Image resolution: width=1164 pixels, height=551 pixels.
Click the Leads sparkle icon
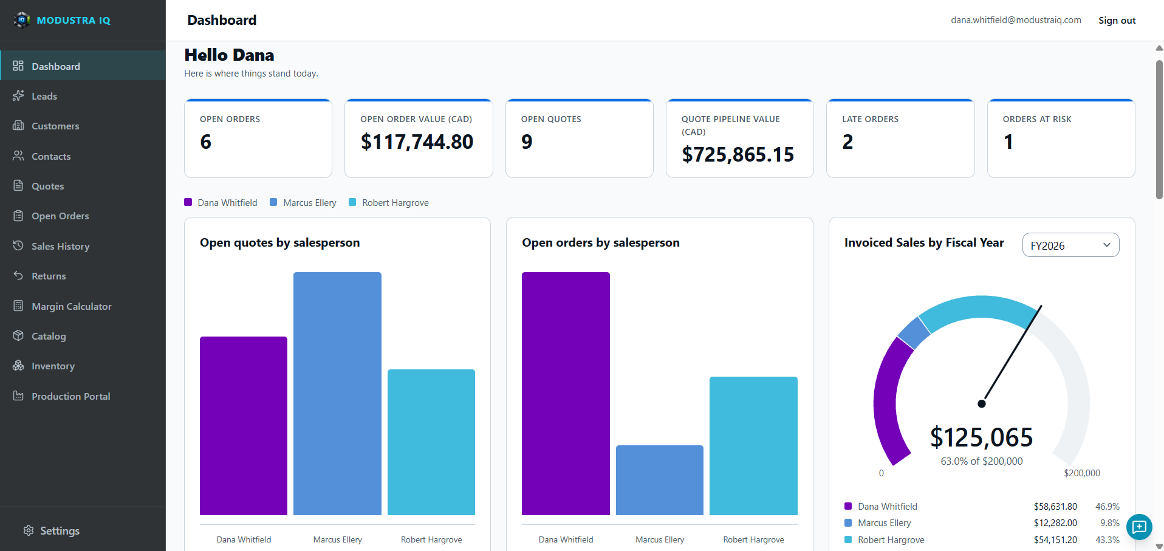point(18,95)
